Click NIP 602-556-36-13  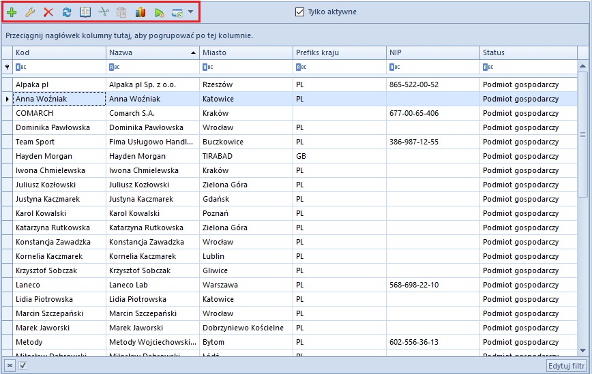[x=433, y=343]
